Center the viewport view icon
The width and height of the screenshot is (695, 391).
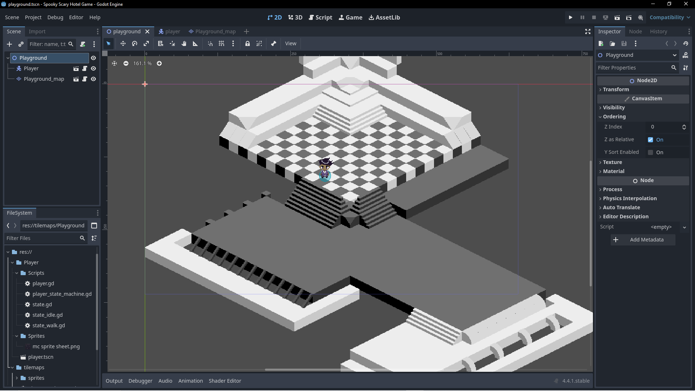point(114,63)
